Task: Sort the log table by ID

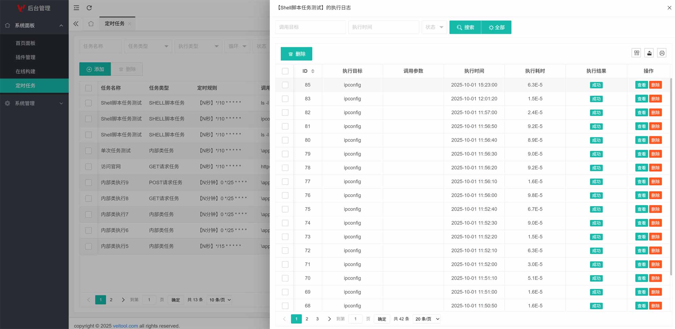Action: (x=313, y=71)
